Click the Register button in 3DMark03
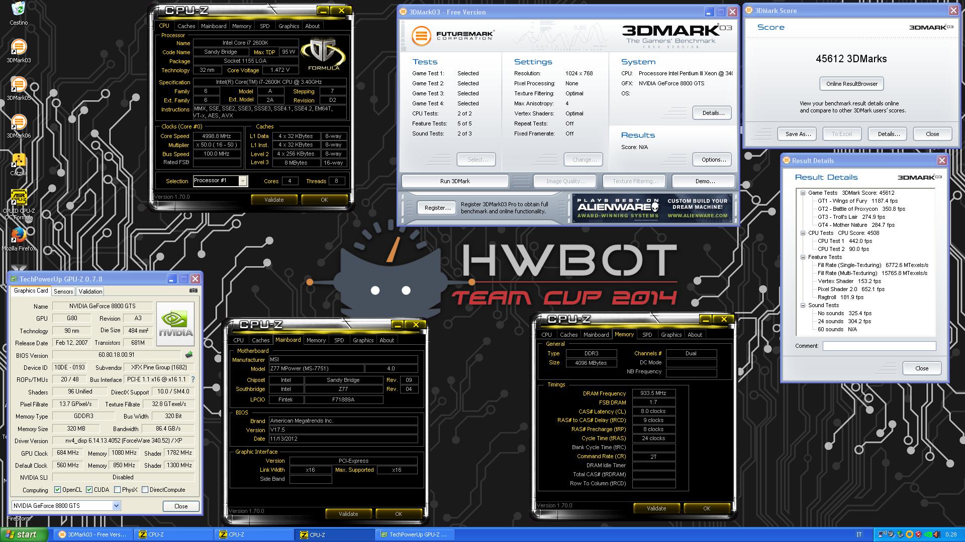This screenshot has height=542, width=965. (x=437, y=208)
